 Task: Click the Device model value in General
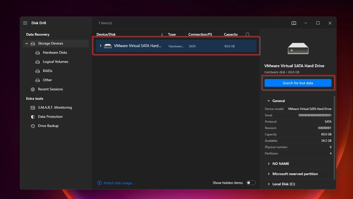click(x=310, y=109)
